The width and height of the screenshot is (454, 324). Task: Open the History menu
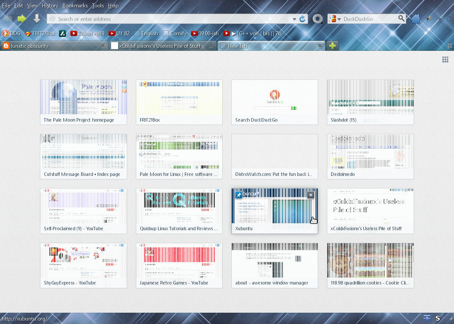click(x=50, y=6)
